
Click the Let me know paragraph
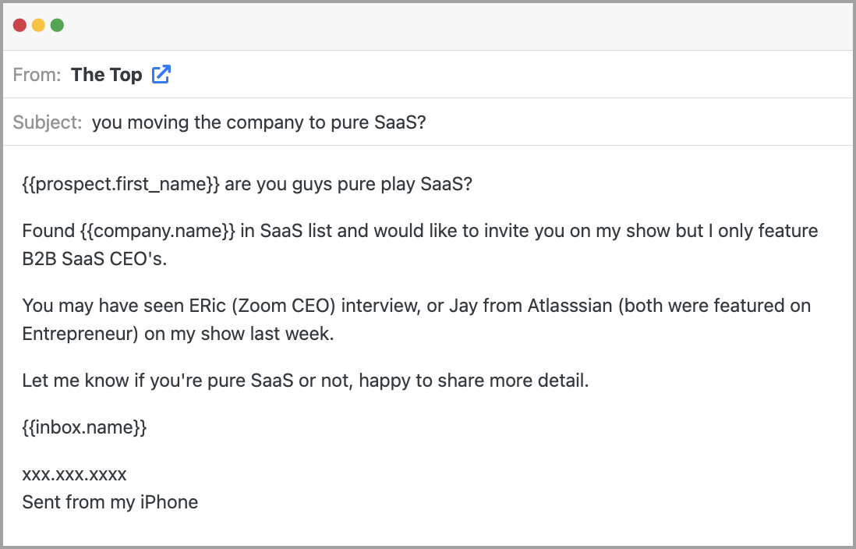click(x=305, y=381)
